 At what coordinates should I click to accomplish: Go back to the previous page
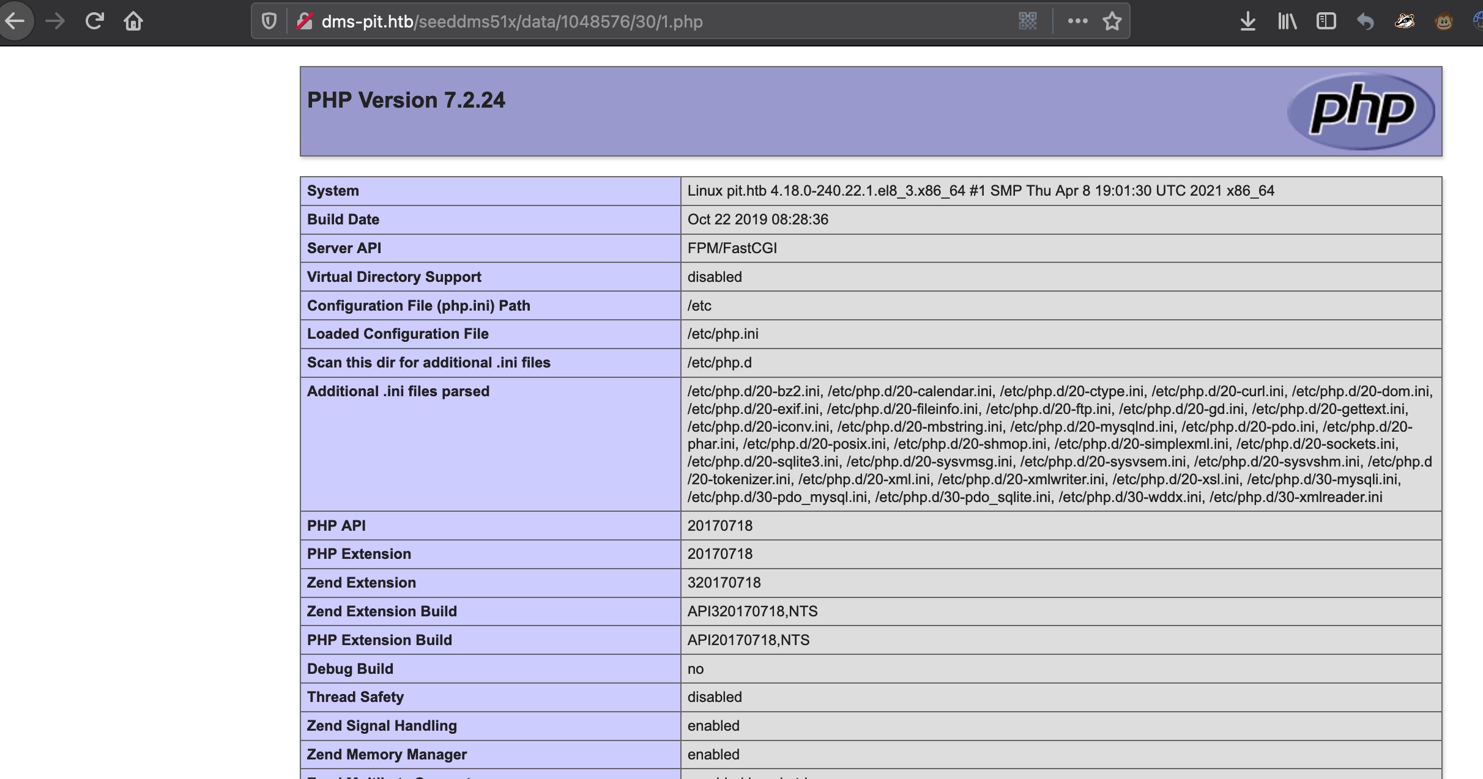15,21
